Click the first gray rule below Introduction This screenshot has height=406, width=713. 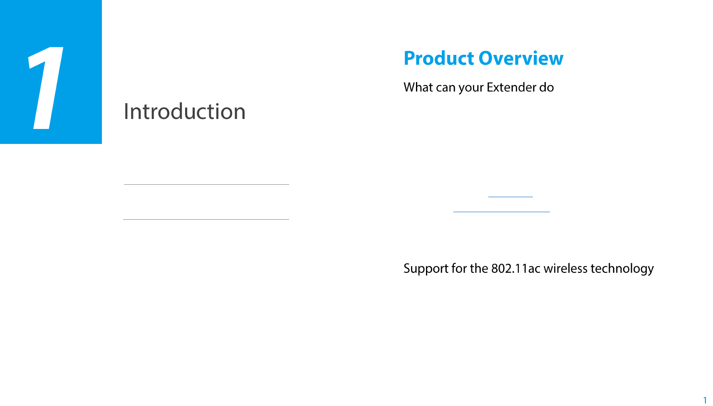pyautogui.click(x=206, y=184)
